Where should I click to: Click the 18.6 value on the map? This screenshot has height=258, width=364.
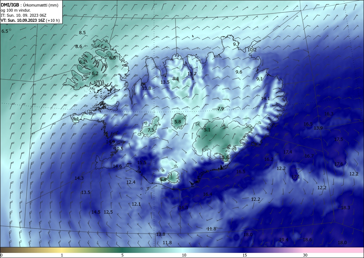(x=307, y=240)
